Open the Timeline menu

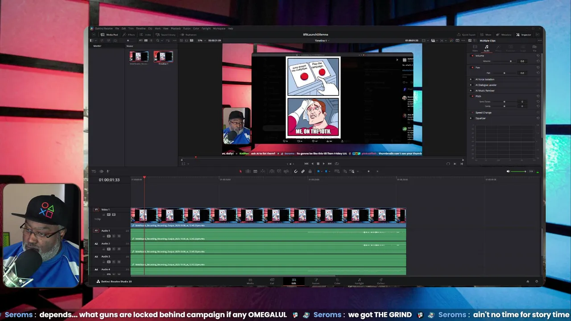coord(141,29)
